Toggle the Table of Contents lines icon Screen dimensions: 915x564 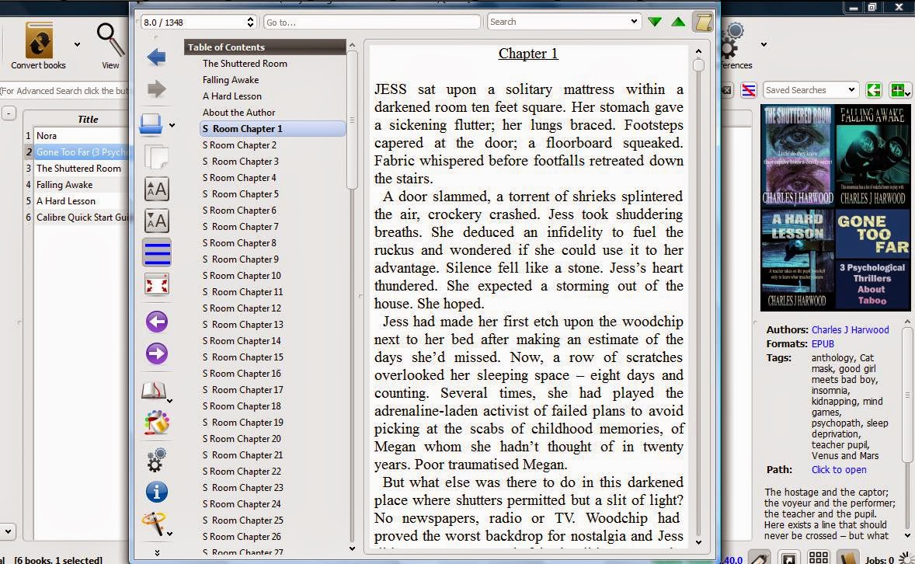[156, 252]
